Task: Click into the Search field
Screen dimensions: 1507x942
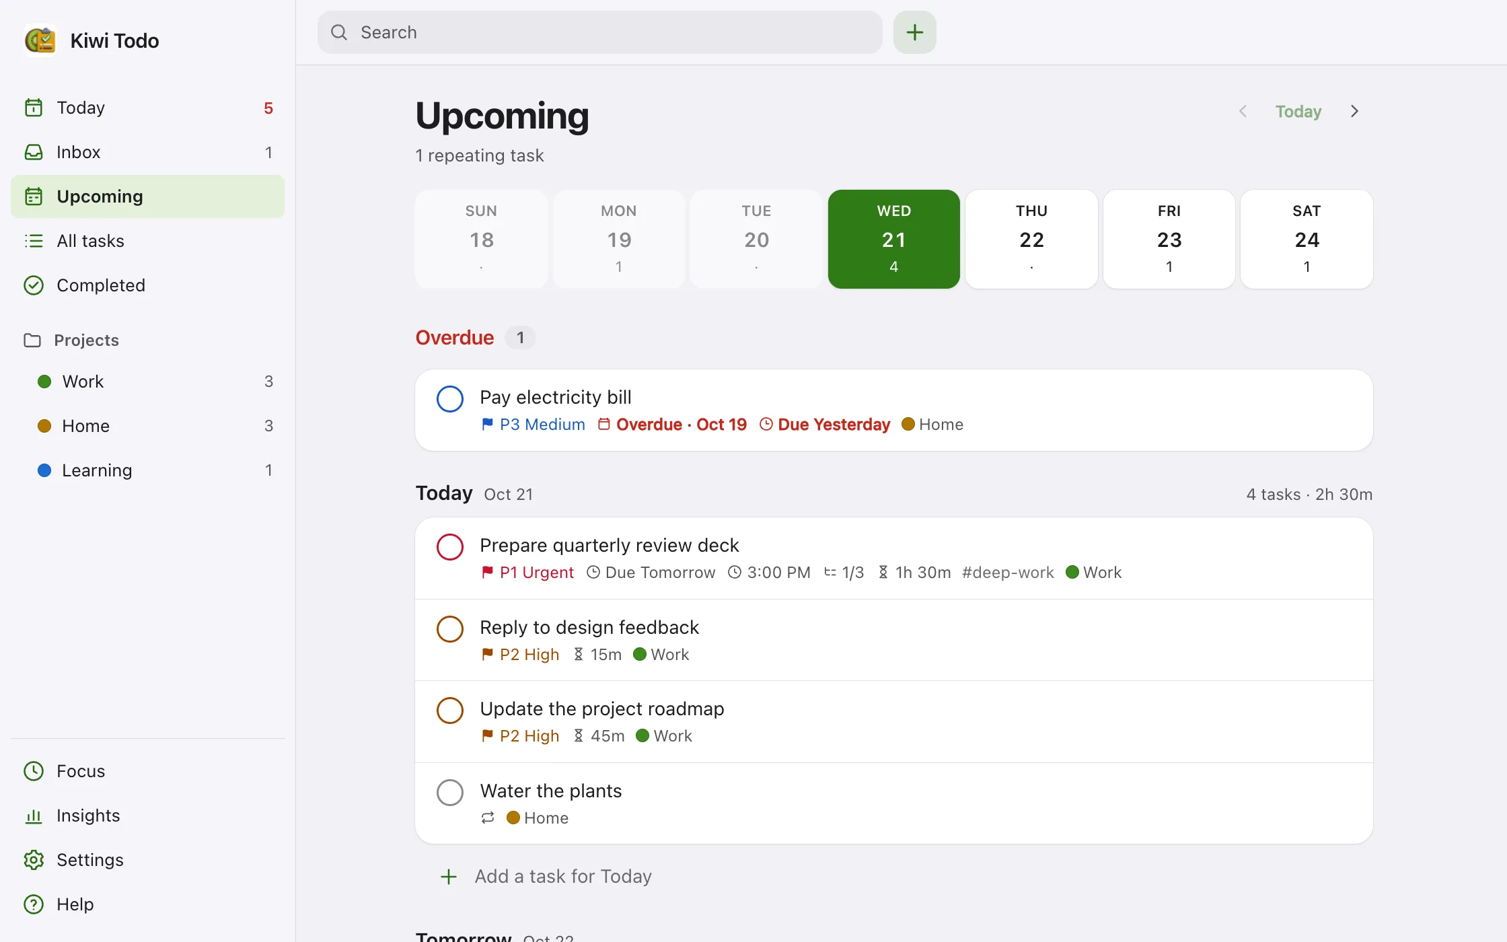Action: 599,32
